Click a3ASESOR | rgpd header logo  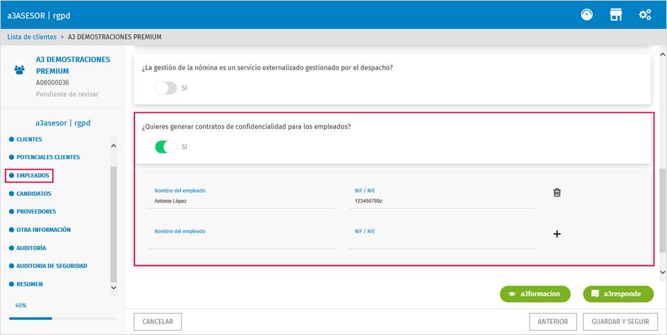(39, 16)
